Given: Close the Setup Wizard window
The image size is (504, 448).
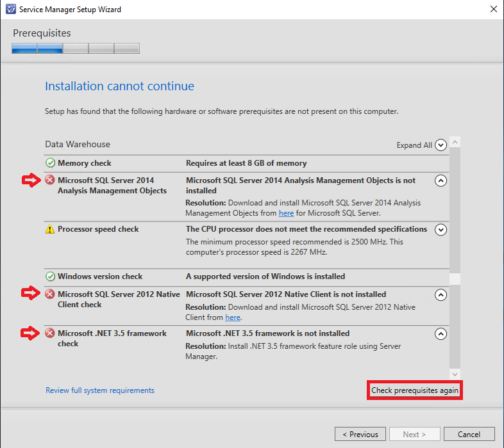Looking at the screenshot, I should tap(493, 9).
